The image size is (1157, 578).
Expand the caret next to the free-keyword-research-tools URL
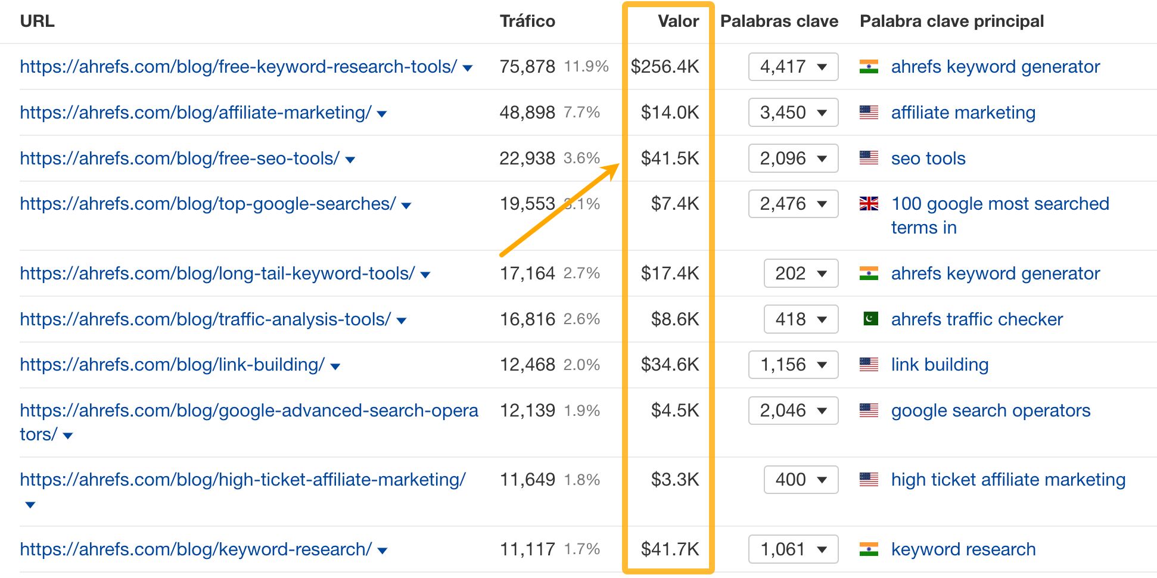tap(467, 67)
